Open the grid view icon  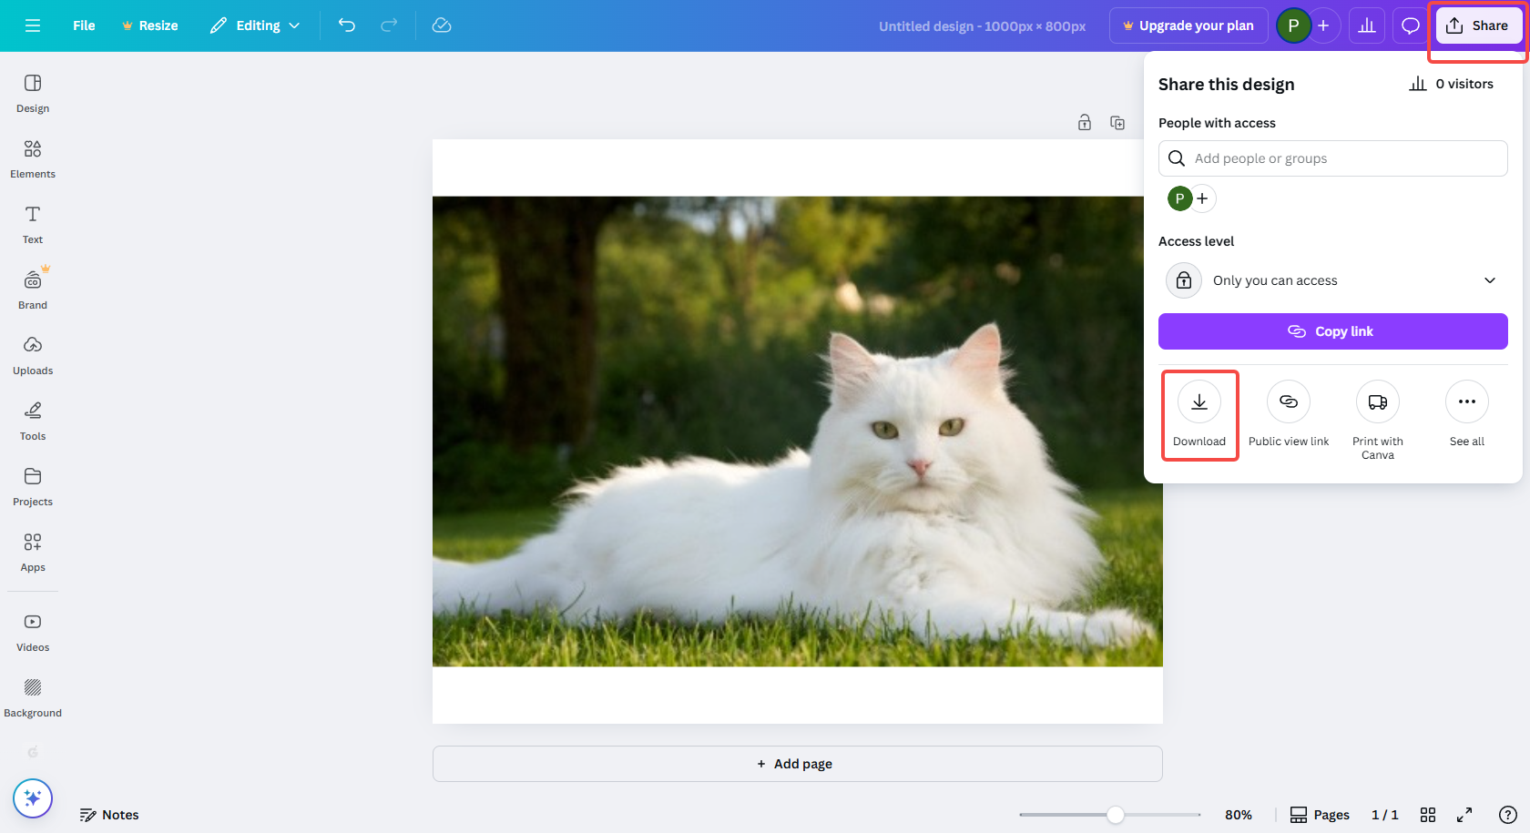point(1428,815)
